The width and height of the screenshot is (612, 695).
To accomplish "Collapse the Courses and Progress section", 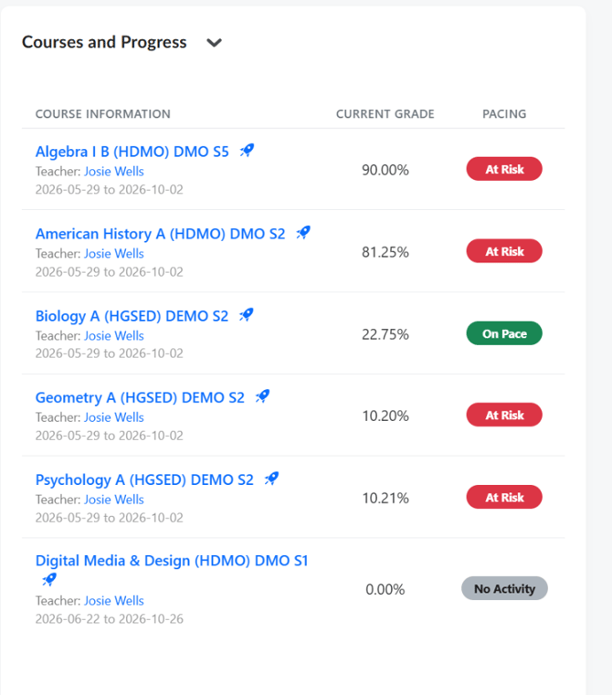I will tap(214, 43).
